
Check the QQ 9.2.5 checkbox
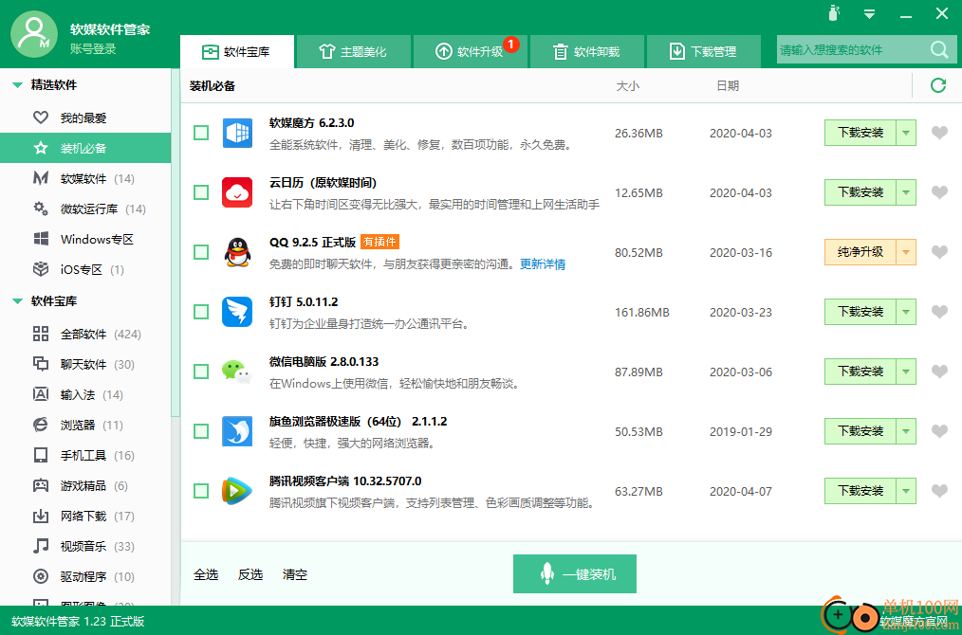point(201,252)
